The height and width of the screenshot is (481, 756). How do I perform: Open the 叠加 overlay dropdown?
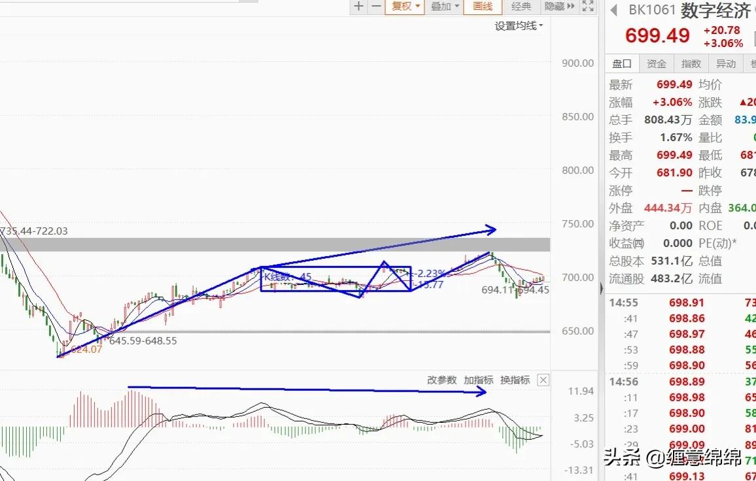[444, 7]
